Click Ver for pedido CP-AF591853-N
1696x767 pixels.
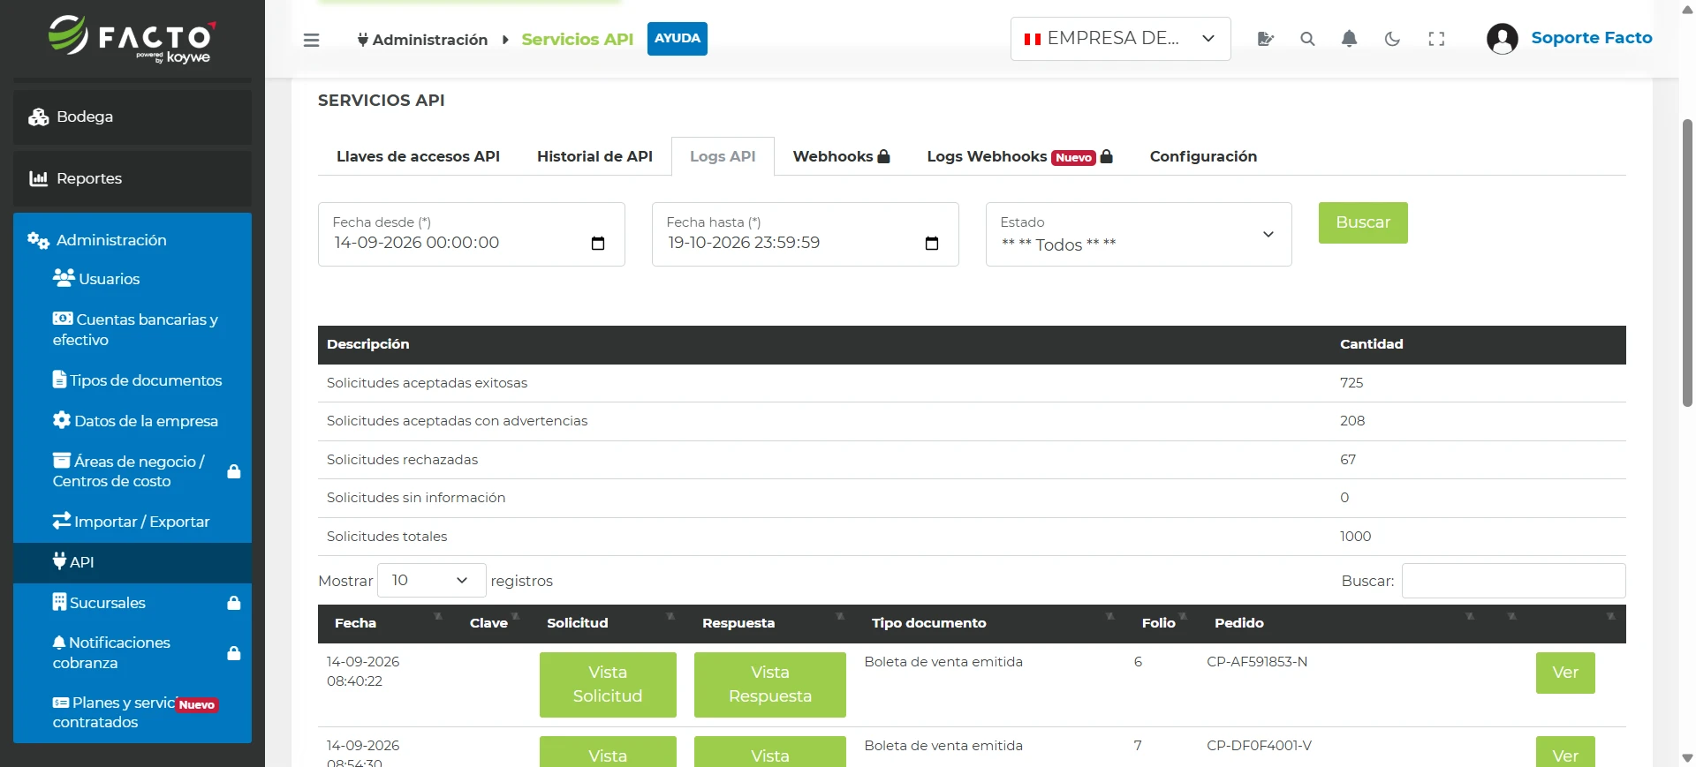coord(1565,673)
